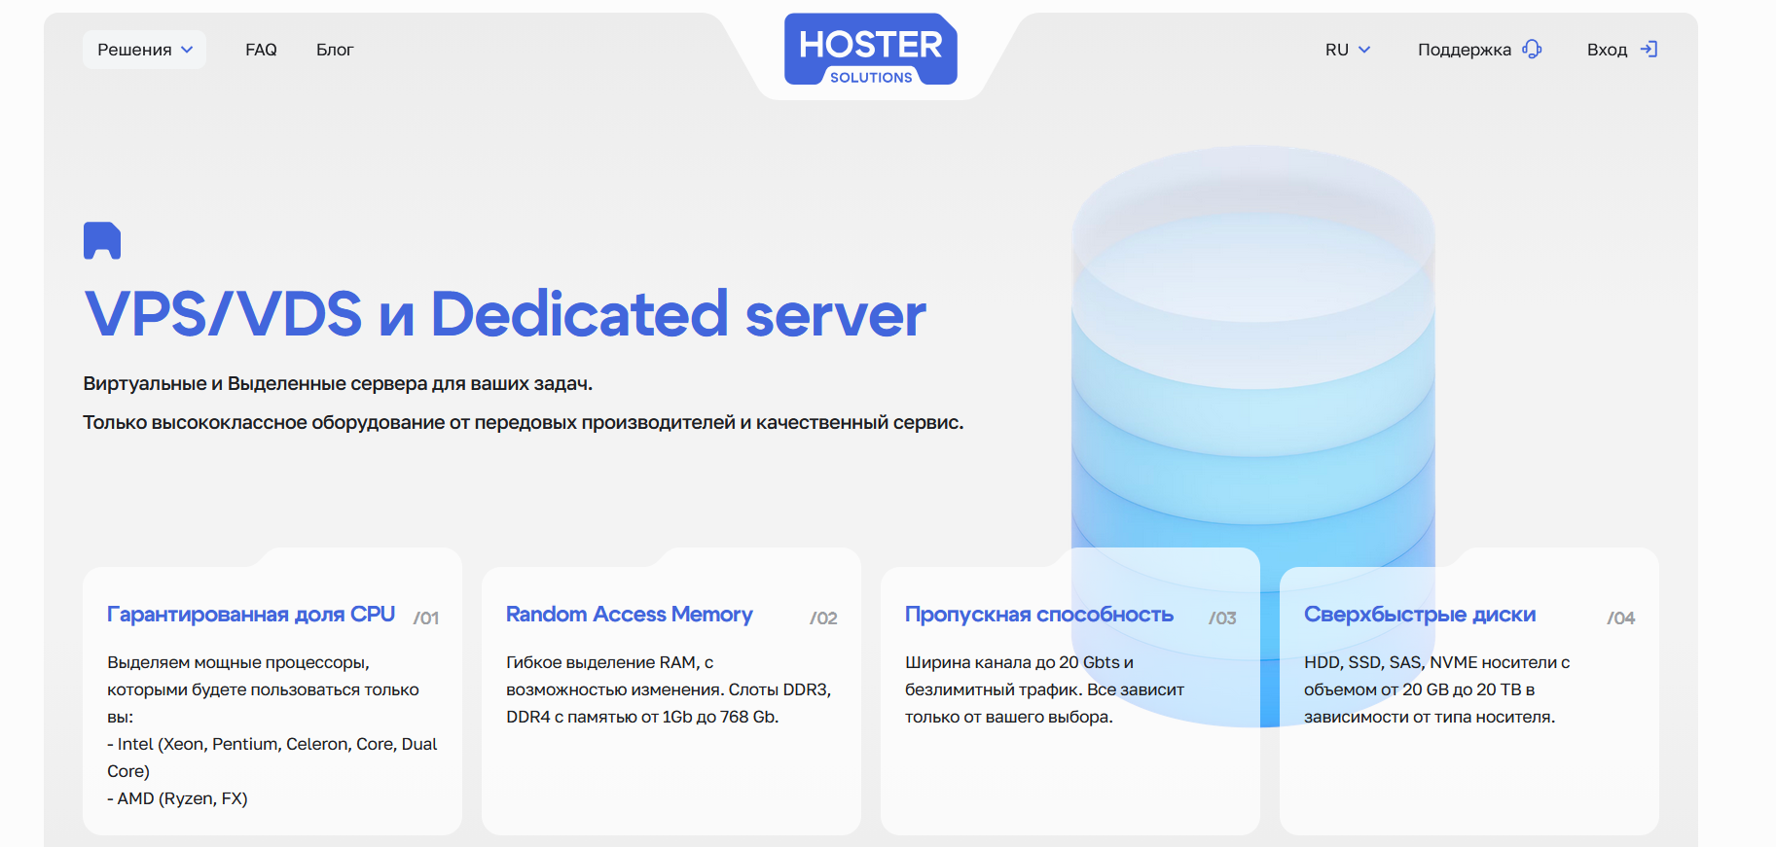
Task: Click the VPS/VDS и Dedicated server headline
Action: (505, 314)
